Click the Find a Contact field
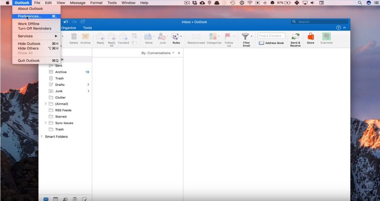The height and width of the screenshot is (201, 380). tap(271, 36)
